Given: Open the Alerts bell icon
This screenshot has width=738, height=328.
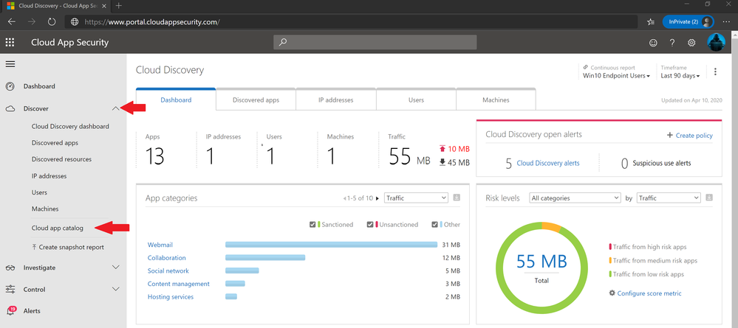Looking at the screenshot, I should point(11,310).
